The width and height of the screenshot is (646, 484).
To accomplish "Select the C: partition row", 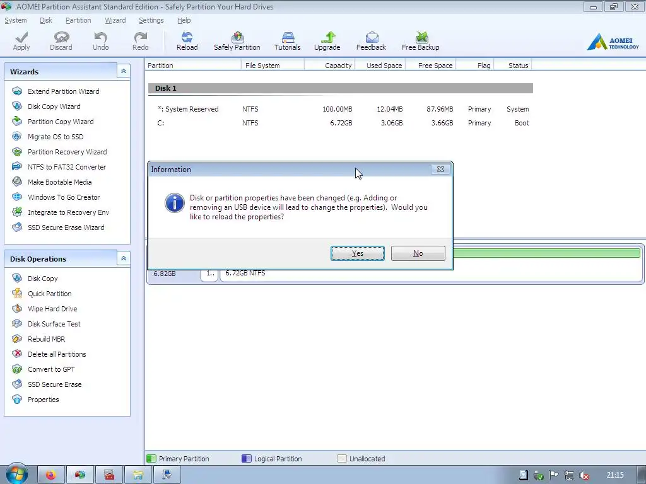I will pyautogui.click(x=340, y=123).
